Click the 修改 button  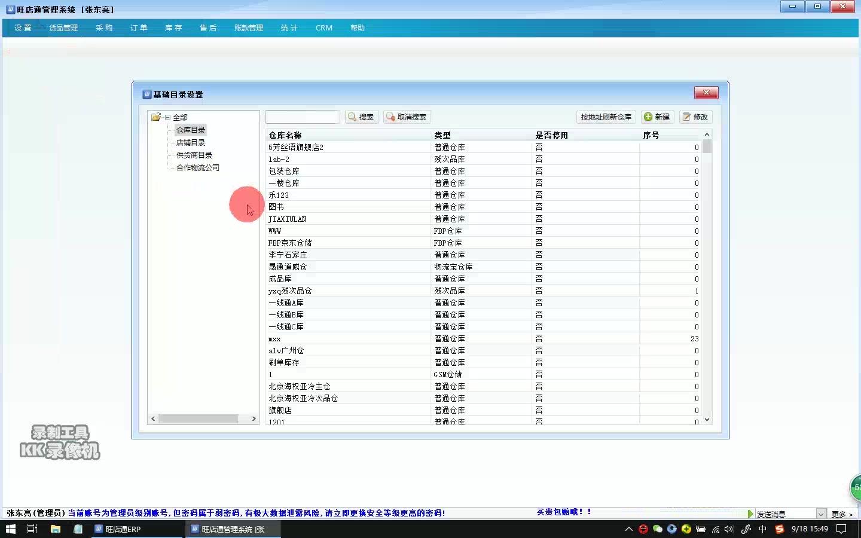[695, 117]
